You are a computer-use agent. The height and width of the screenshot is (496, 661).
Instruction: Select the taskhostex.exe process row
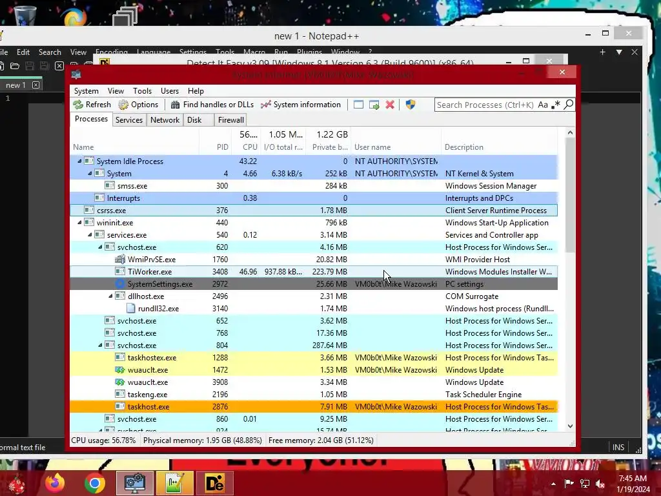[x=314, y=357]
